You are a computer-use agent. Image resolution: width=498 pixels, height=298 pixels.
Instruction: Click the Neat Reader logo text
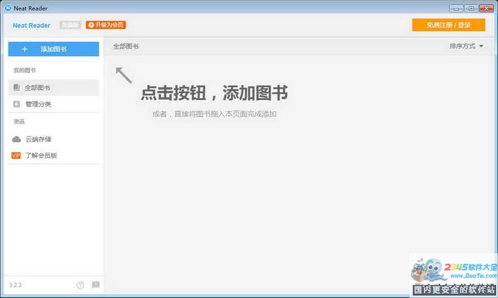coord(32,25)
